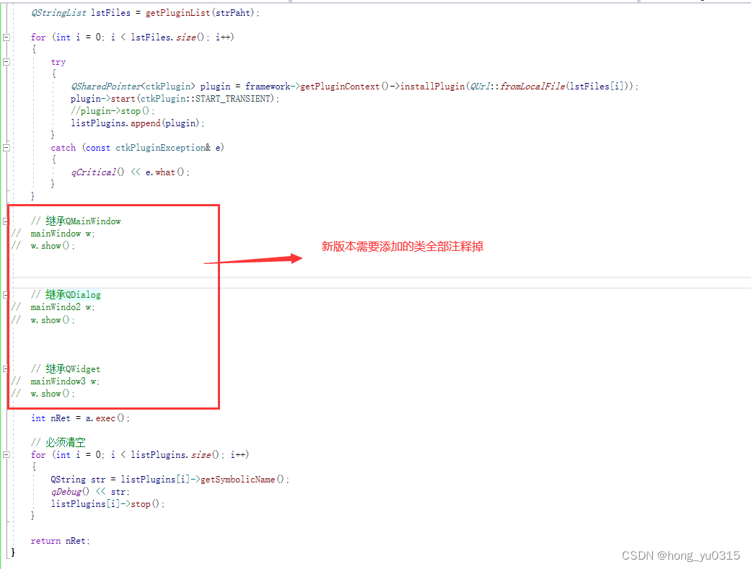The width and height of the screenshot is (751, 569).
Task: Click the return nRet; line
Action: pos(61,541)
